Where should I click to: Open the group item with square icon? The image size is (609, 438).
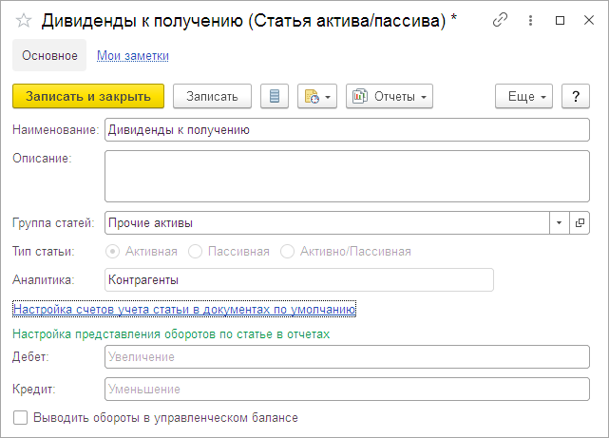click(580, 222)
